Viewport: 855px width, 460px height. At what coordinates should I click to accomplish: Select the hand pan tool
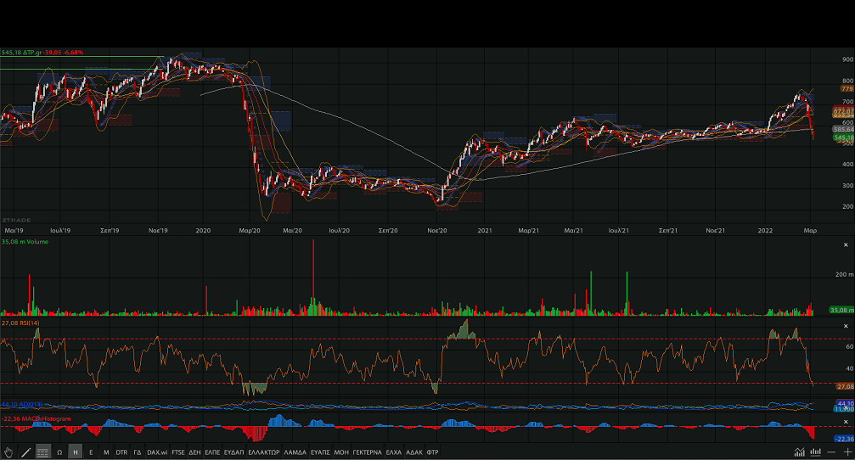click(8, 452)
